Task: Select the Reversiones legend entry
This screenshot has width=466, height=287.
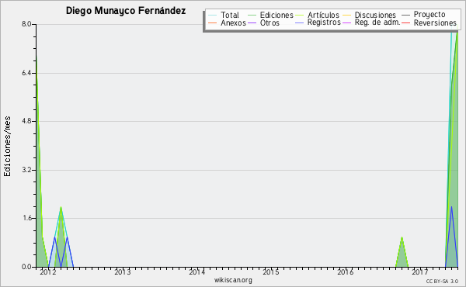Action: (x=435, y=22)
